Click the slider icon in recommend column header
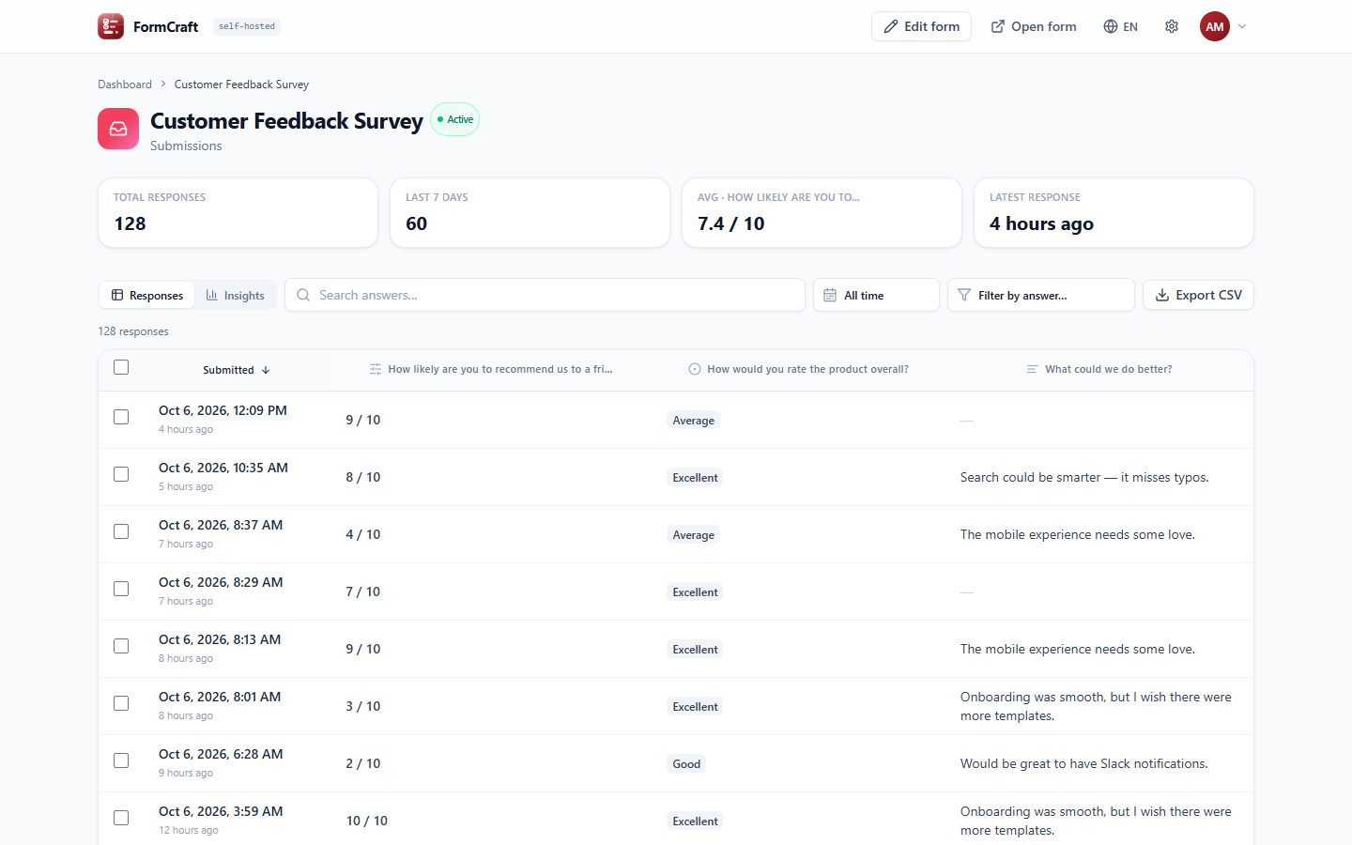Viewport: 1352px width, 845px height. click(376, 369)
